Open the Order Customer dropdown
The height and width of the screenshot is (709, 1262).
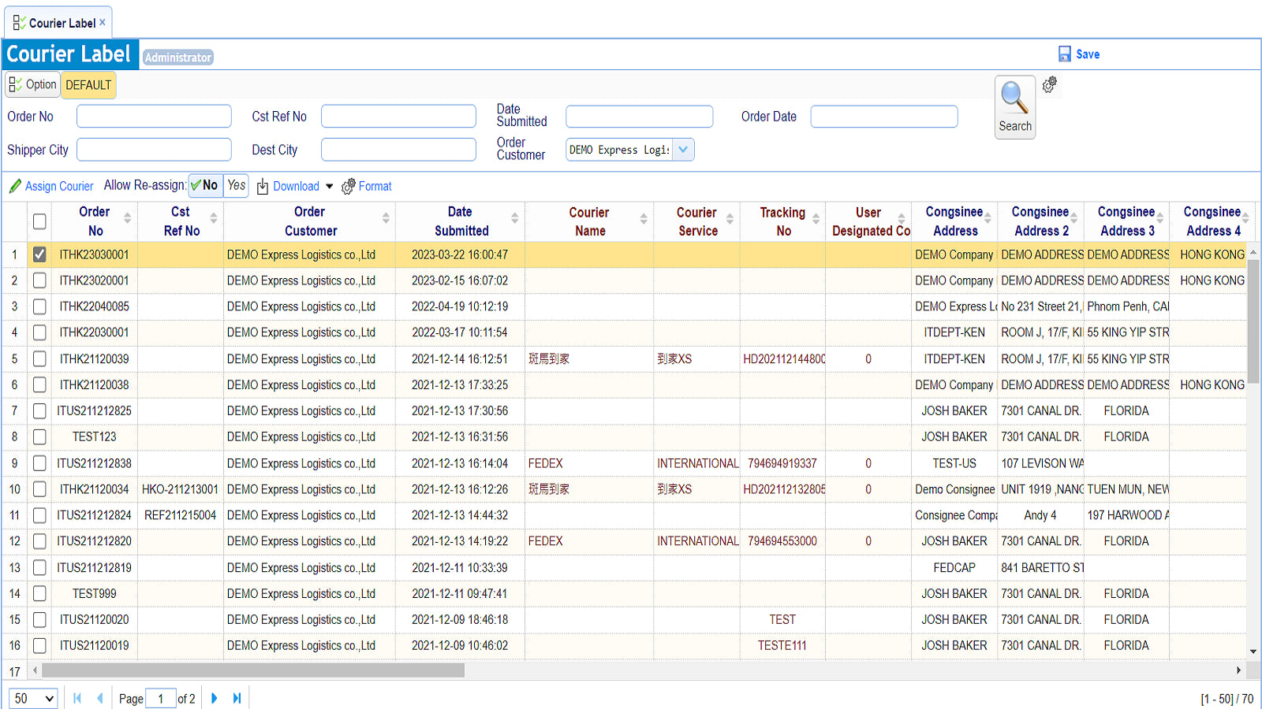point(683,150)
